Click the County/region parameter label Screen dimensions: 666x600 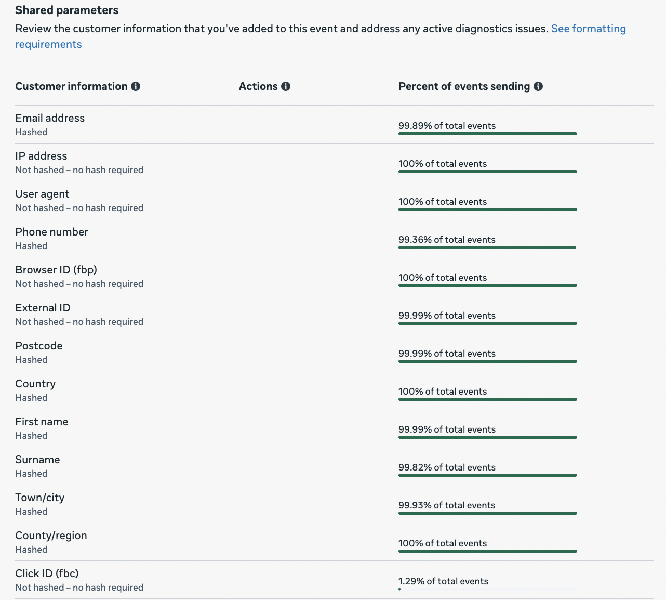(51, 536)
